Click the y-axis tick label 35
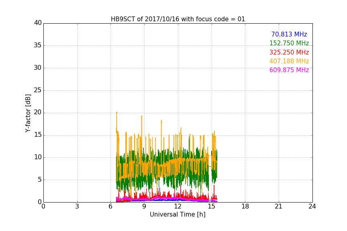The width and height of the screenshot is (347, 231). point(38,45)
